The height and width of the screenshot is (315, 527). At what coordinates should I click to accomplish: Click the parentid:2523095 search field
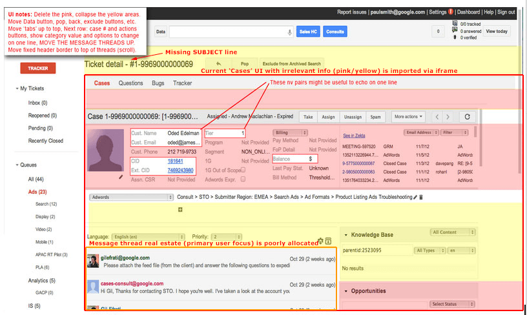(x=377, y=250)
